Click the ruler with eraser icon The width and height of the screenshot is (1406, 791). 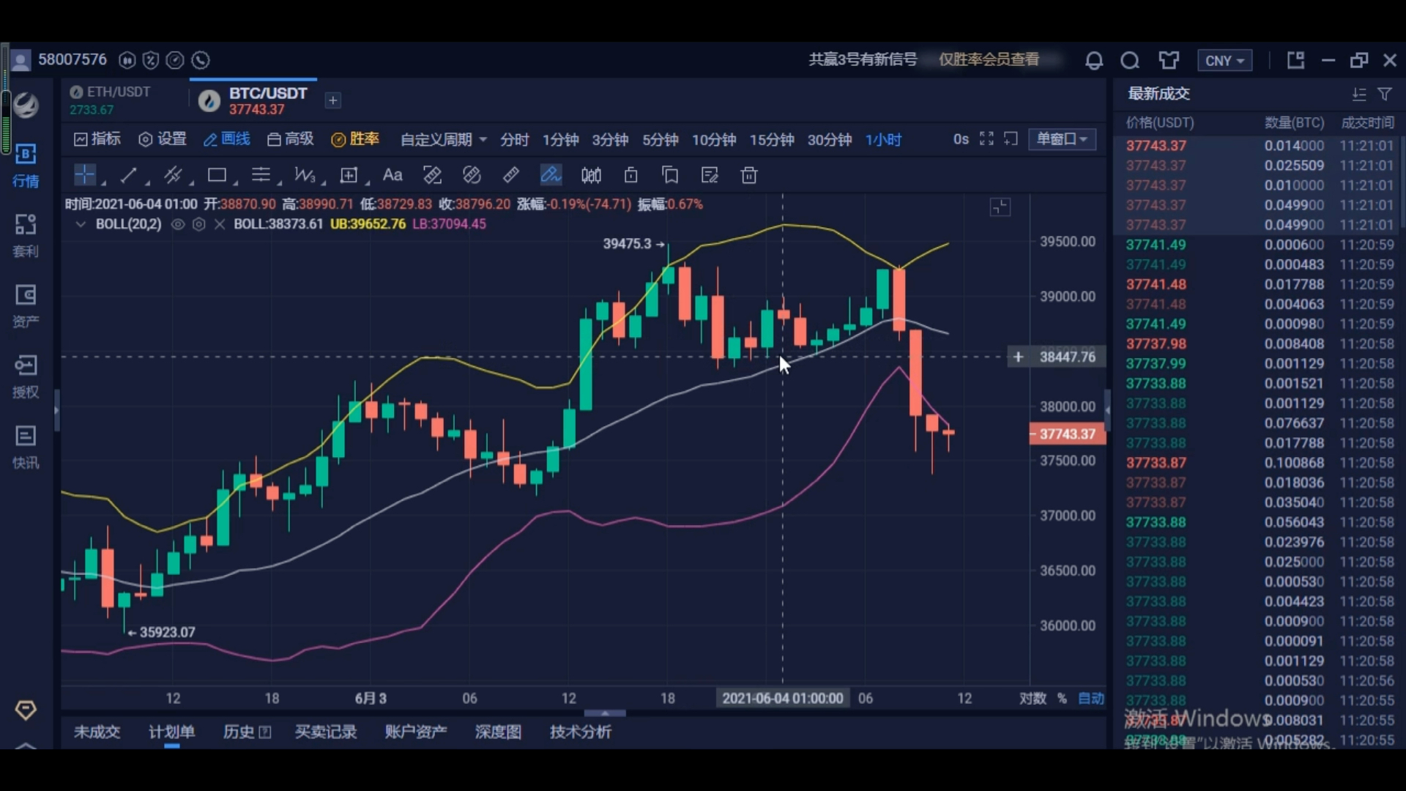(432, 175)
